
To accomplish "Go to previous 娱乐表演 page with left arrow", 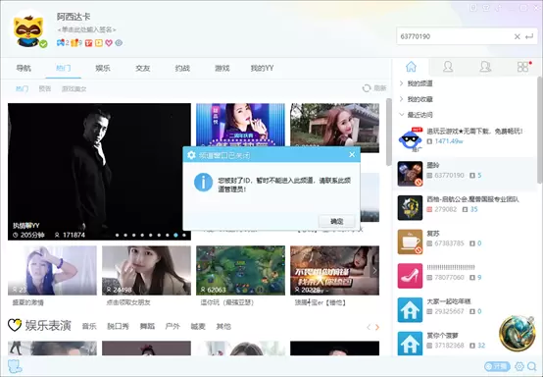I will [x=369, y=327].
